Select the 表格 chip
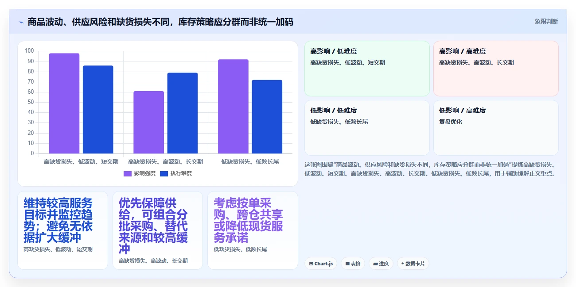This screenshot has height=287, width=576. [x=353, y=264]
